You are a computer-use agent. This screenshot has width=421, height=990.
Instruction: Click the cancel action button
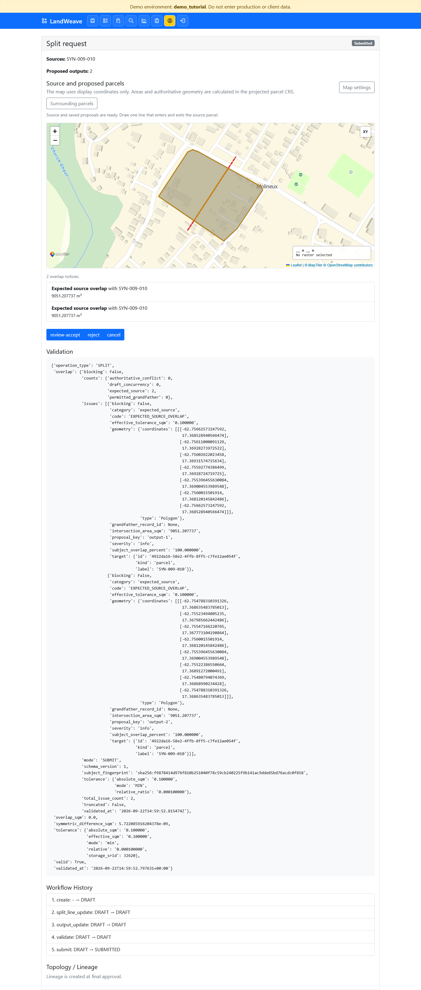[x=113, y=335]
